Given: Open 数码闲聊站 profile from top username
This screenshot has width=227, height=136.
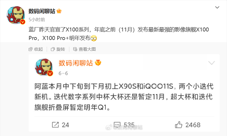Looking at the screenshot, I should tap(42, 11).
